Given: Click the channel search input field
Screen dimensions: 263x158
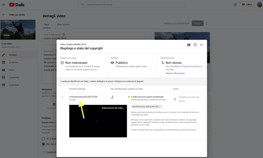Looking at the screenshot, I should [x=134, y=5].
